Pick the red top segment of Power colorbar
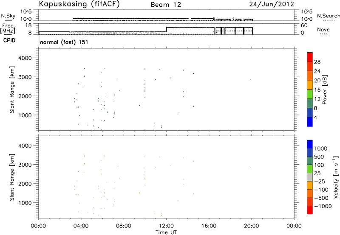The height and width of the screenshot is (235, 340). [310, 57]
